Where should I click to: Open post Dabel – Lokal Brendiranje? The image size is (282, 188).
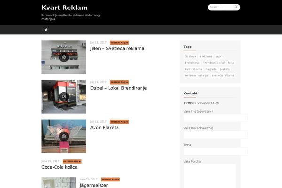coord(118,88)
